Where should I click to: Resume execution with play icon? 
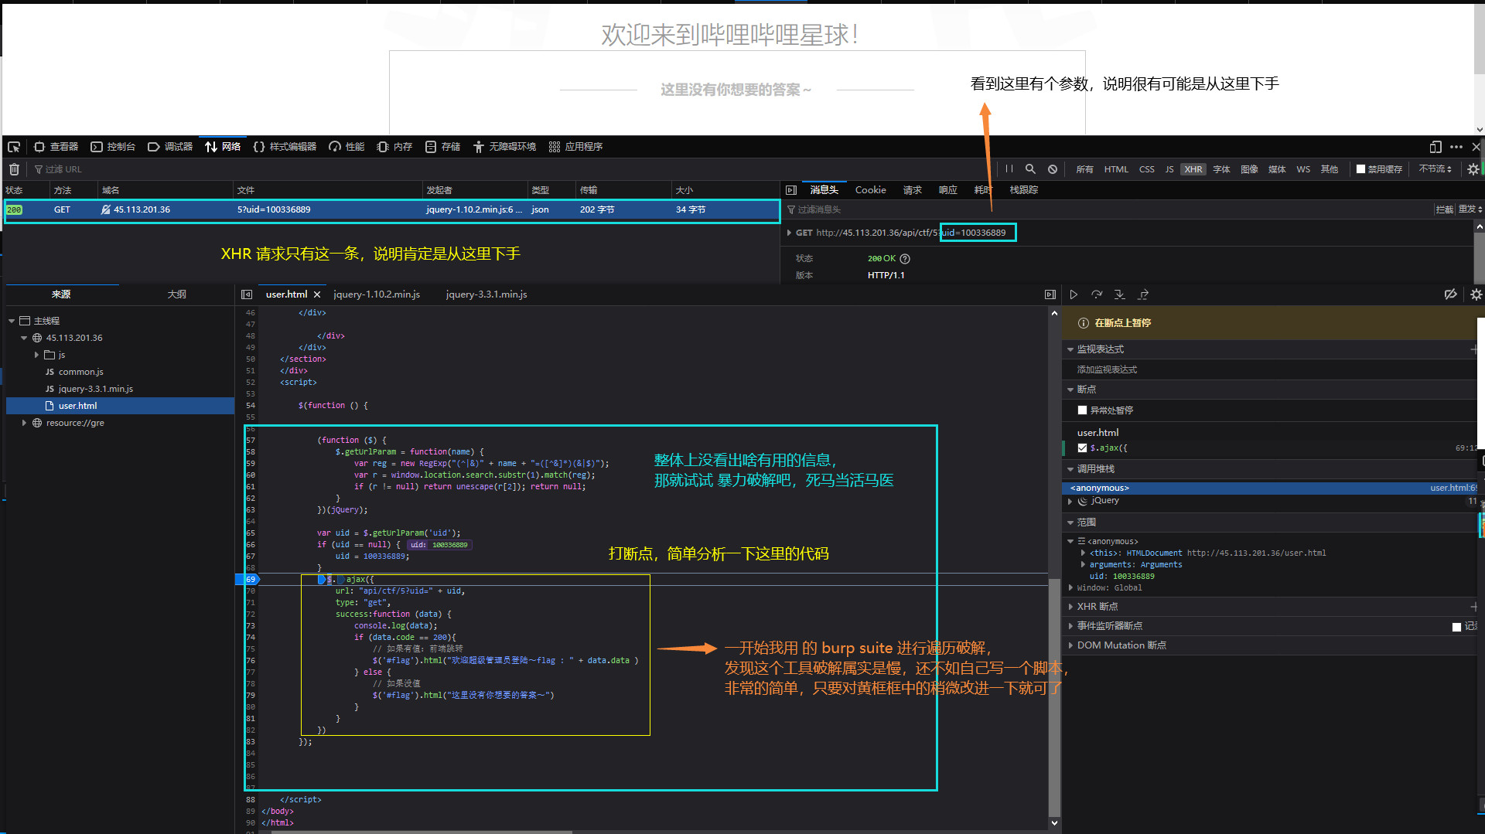[x=1074, y=294]
